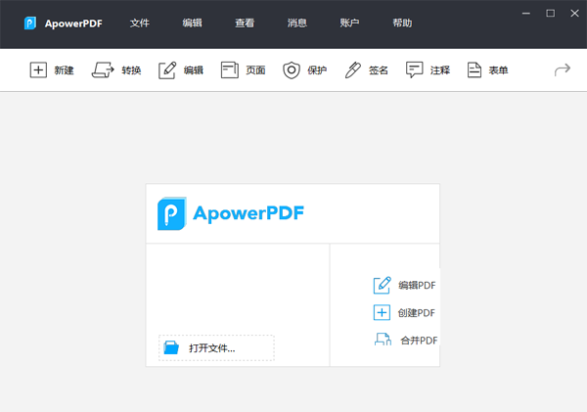Open the 帮助 (Help) menu
This screenshot has width=587, height=412.
pos(402,23)
